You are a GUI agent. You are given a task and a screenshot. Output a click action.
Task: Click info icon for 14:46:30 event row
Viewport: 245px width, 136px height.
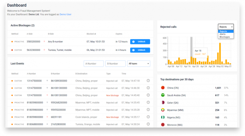[x=148, y=88]
